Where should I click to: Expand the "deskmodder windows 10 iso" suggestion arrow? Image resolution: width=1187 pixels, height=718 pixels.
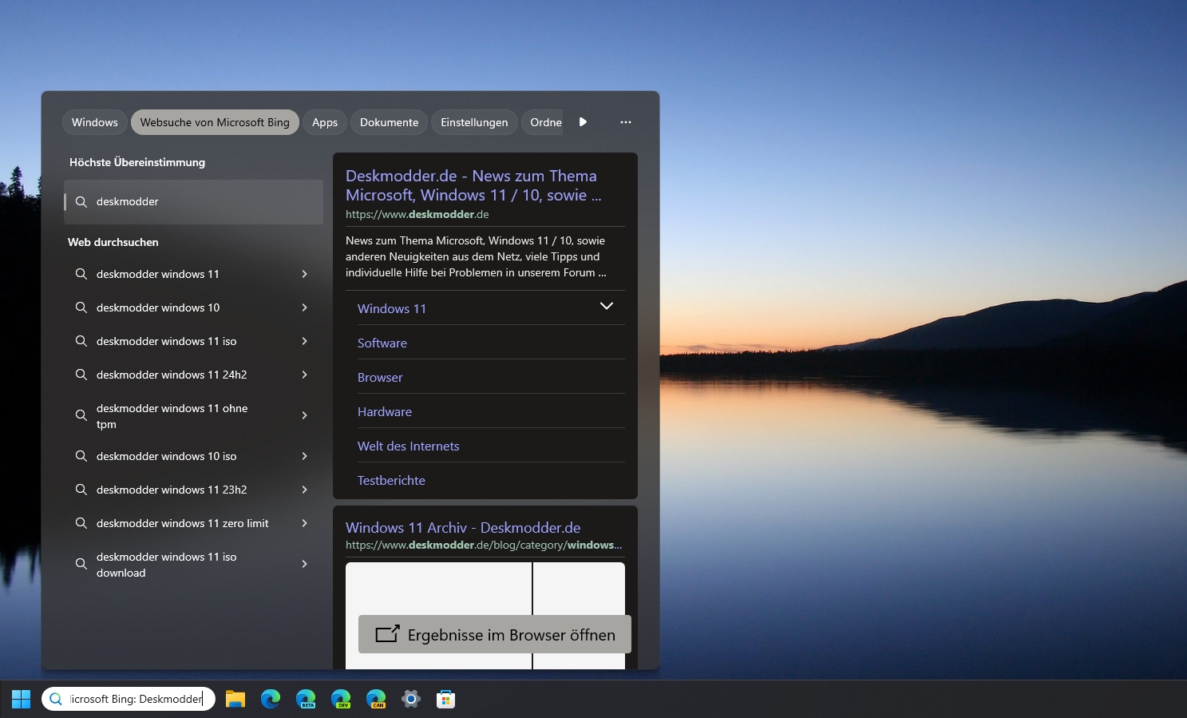tap(304, 456)
